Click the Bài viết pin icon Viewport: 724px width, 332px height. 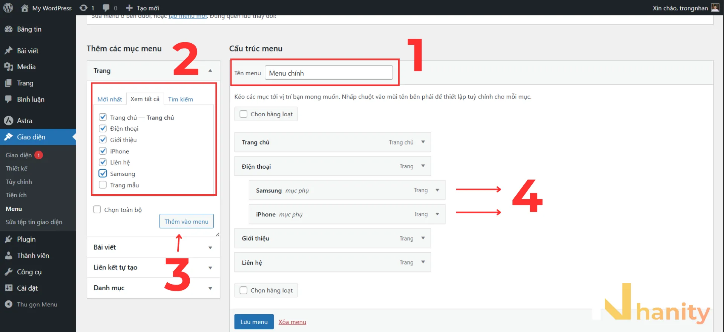point(9,50)
